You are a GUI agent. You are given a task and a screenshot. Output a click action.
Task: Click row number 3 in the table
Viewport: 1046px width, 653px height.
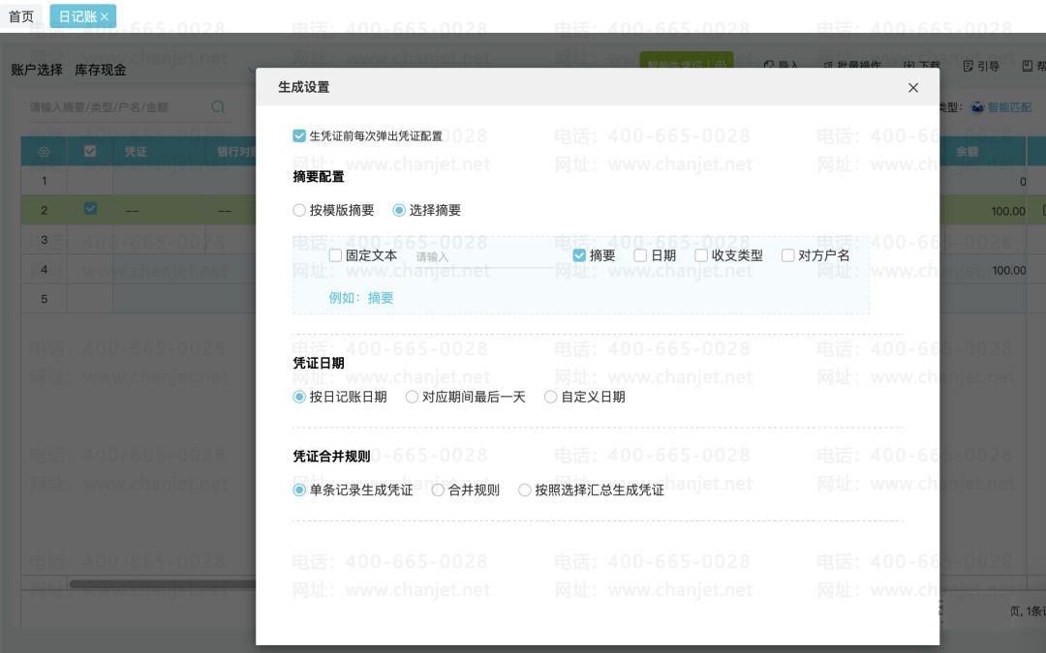click(44, 240)
